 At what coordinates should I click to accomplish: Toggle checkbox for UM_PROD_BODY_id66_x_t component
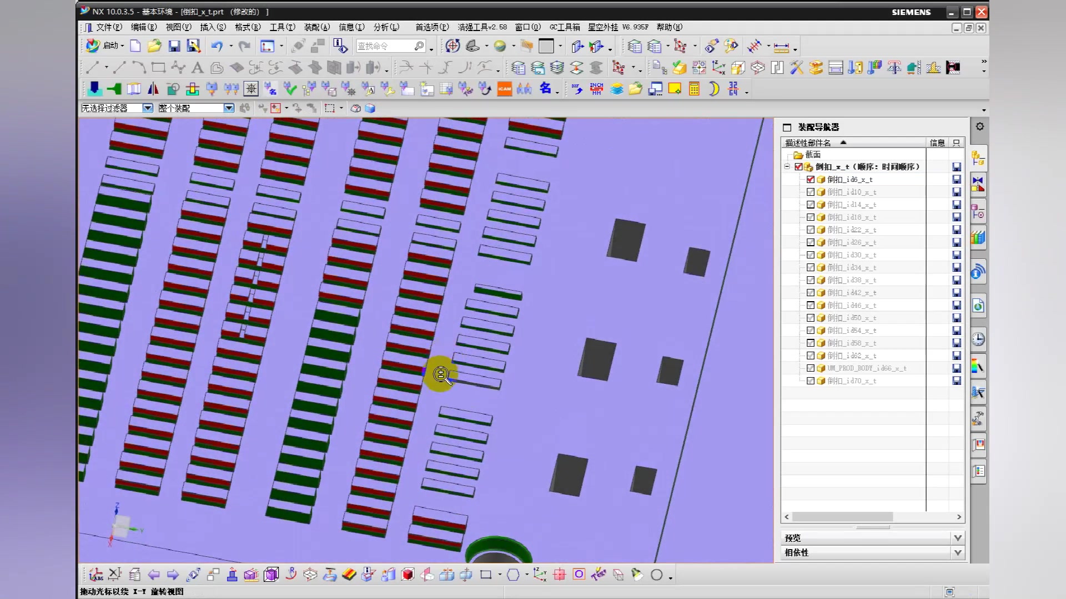[x=811, y=368]
